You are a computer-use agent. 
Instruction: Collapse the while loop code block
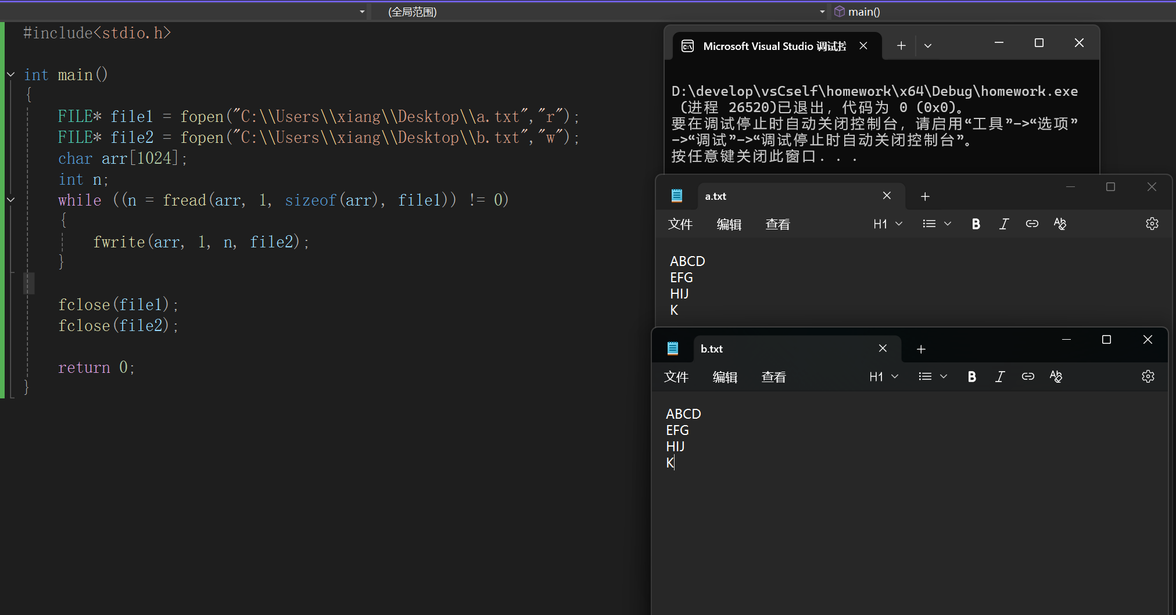[11, 200]
